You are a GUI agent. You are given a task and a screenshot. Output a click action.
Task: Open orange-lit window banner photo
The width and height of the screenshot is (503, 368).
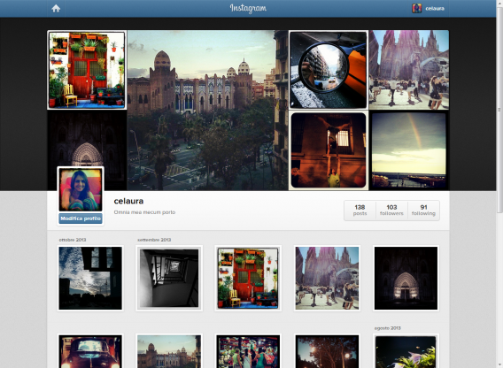coord(329,150)
